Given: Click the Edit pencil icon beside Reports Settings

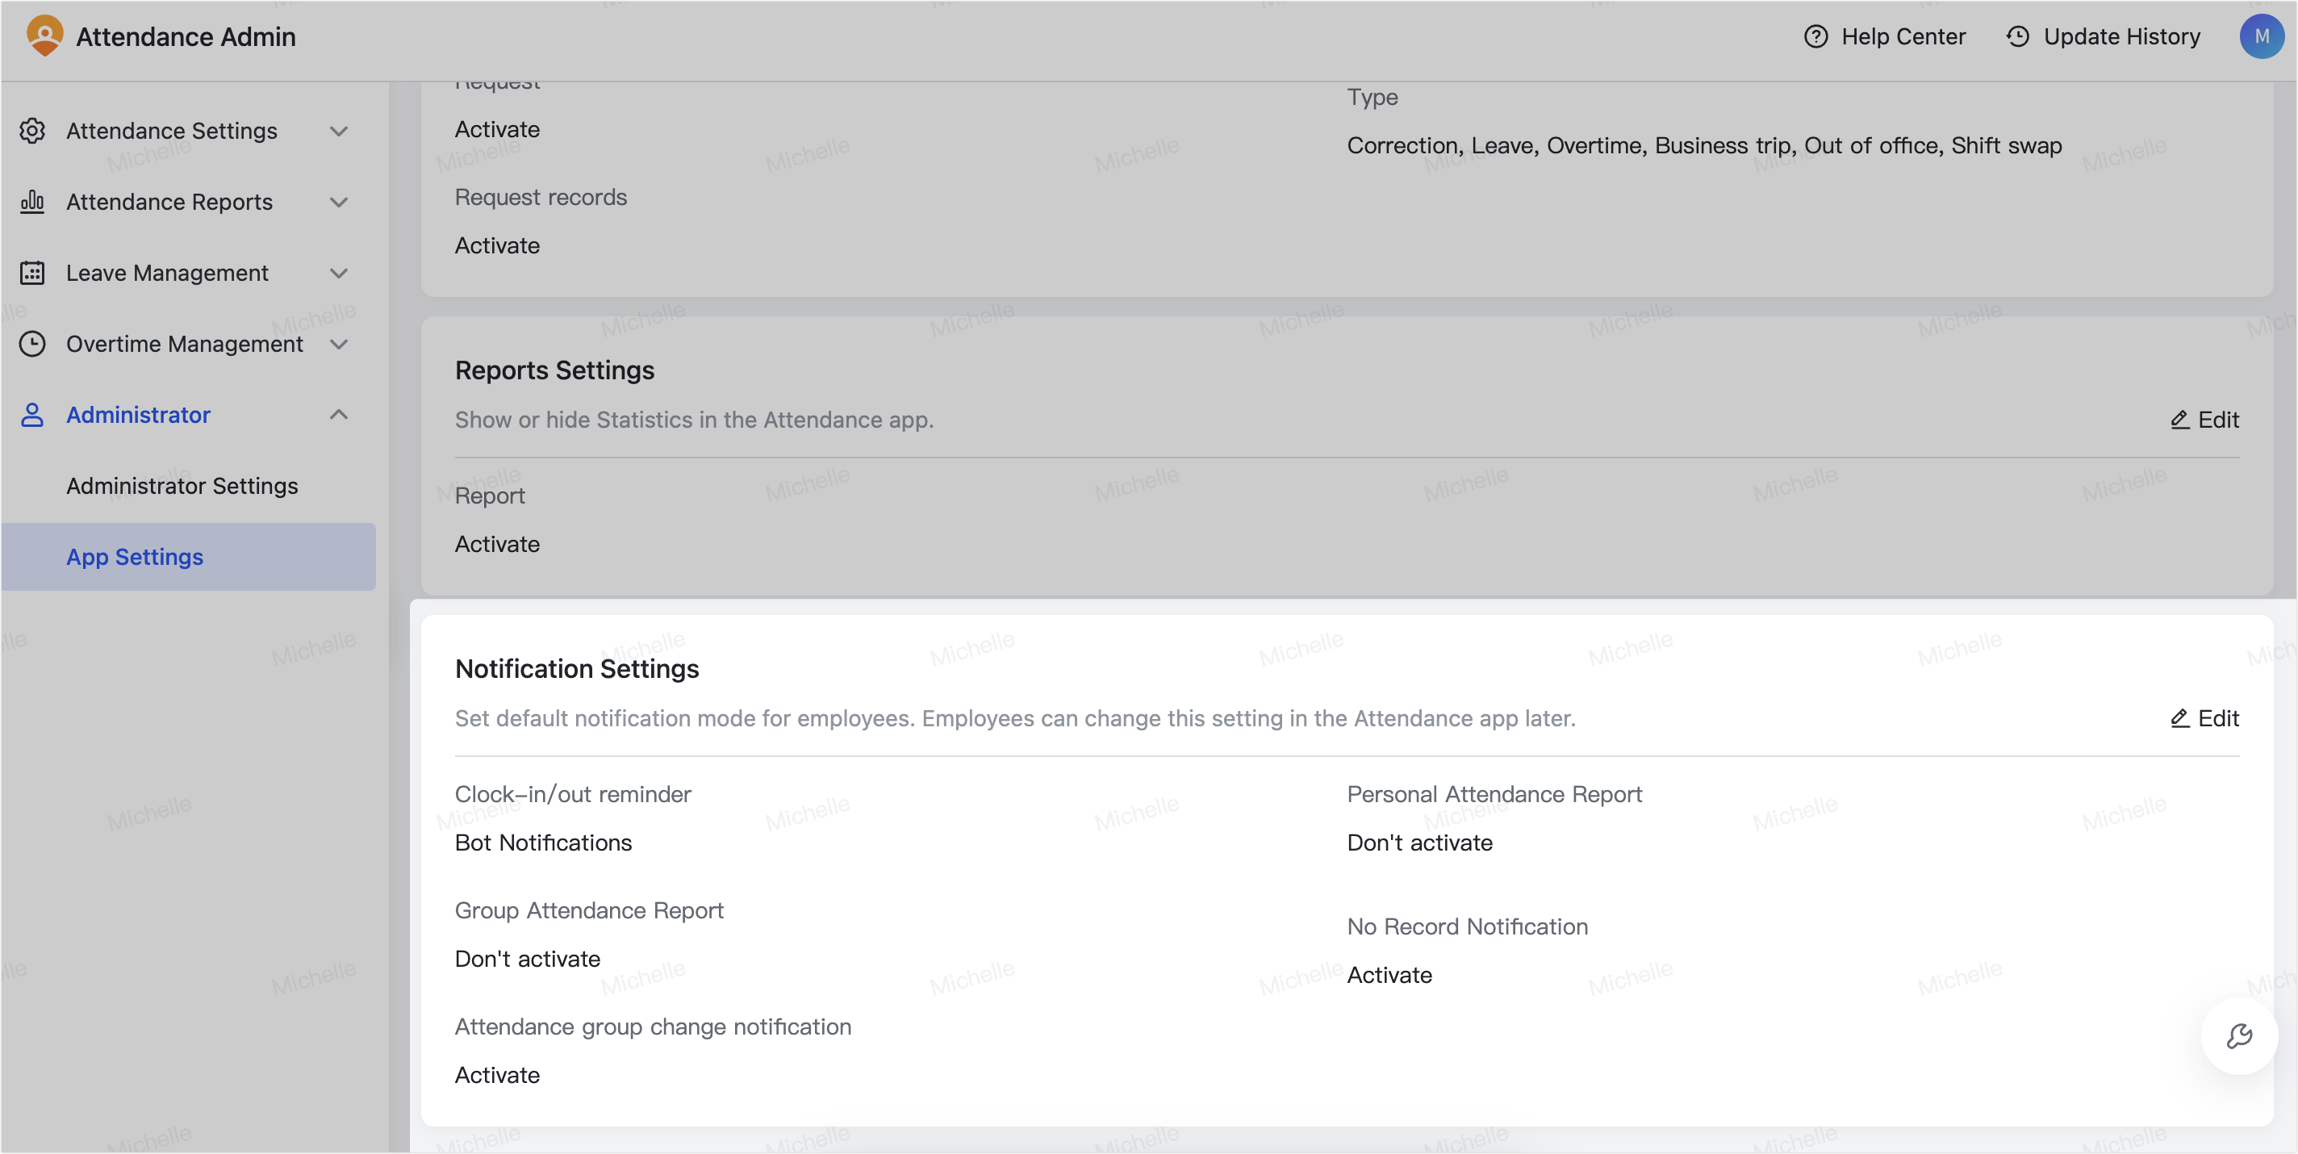Looking at the screenshot, I should pyautogui.click(x=2179, y=420).
